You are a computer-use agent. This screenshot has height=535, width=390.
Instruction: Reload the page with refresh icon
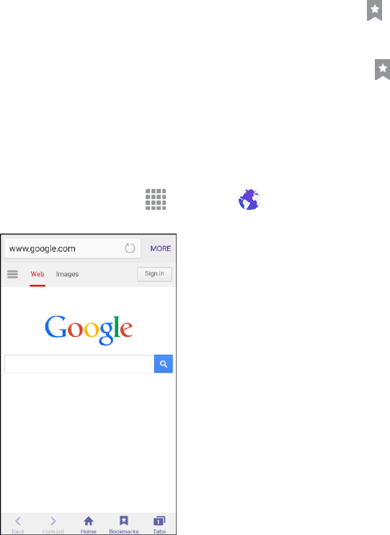(x=130, y=248)
